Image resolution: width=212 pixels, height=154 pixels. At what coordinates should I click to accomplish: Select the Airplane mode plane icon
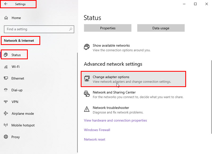click(6, 113)
